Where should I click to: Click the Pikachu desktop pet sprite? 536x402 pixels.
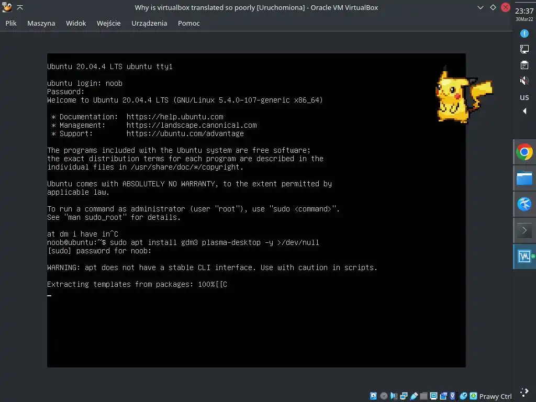(x=463, y=94)
